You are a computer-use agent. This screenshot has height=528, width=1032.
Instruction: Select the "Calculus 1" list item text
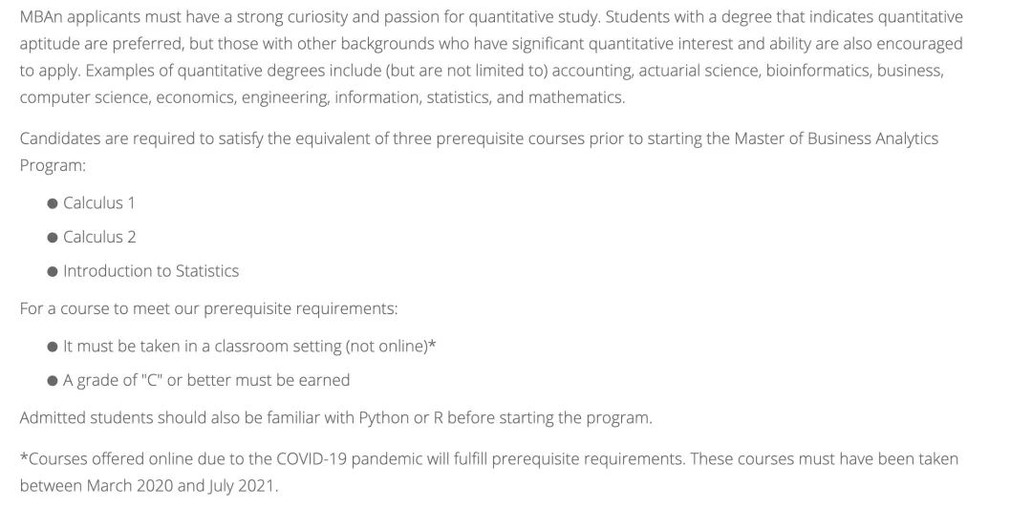click(99, 202)
